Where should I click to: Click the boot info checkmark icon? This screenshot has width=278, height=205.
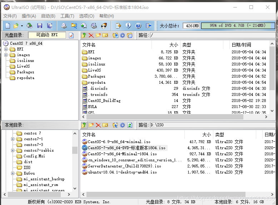tap(71, 35)
